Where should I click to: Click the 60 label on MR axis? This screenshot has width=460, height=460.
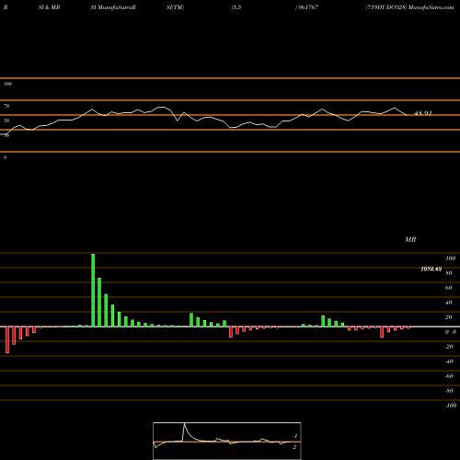pyautogui.click(x=448, y=288)
